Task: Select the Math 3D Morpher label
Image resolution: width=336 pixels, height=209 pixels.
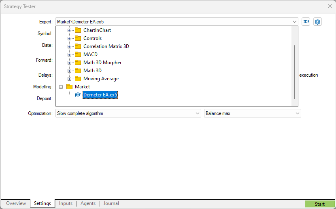Action: click(x=102, y=63)
